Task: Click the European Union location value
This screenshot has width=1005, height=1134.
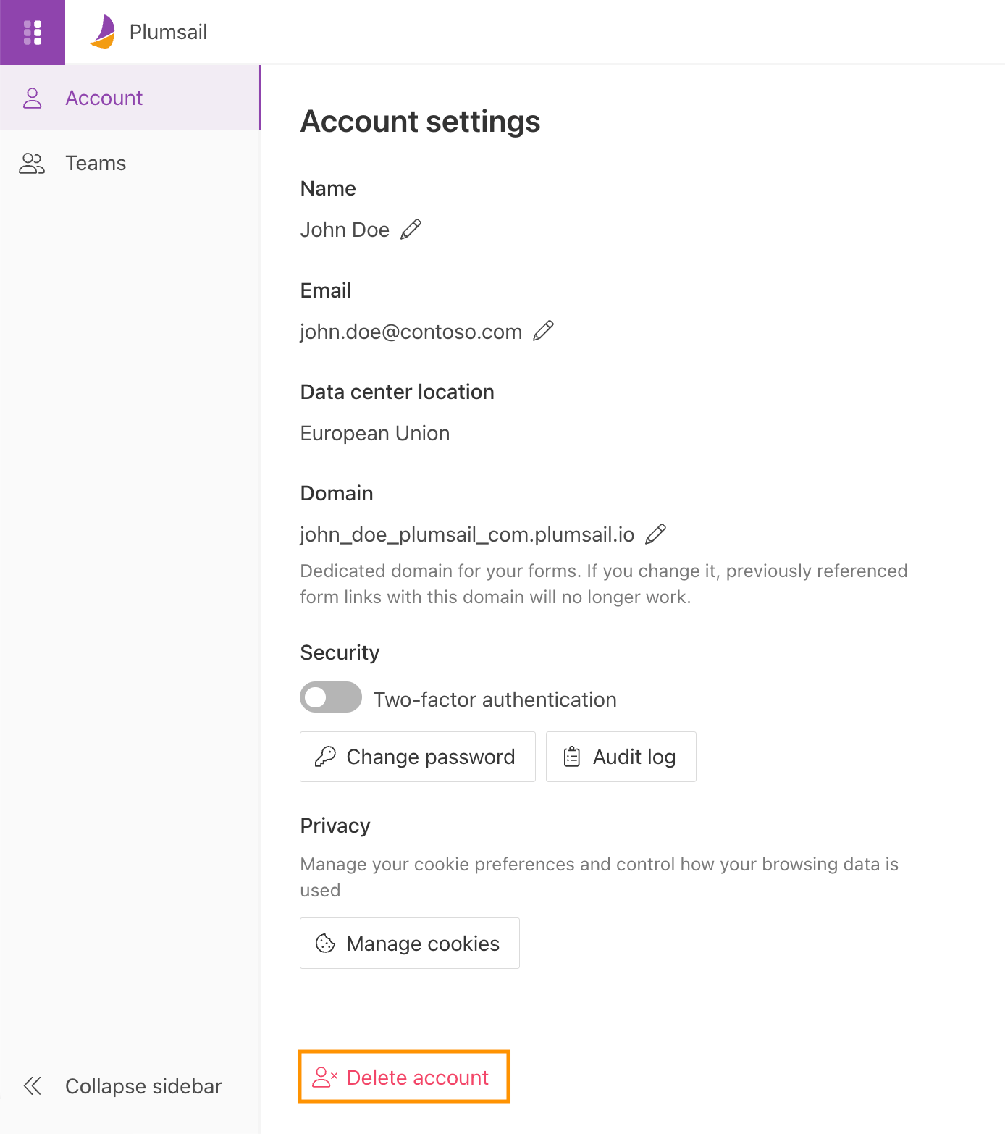Action: point(375,433)
